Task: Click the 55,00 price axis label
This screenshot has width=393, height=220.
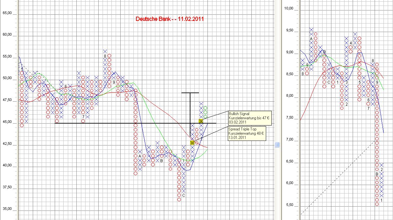Action: tap(7, 57)
